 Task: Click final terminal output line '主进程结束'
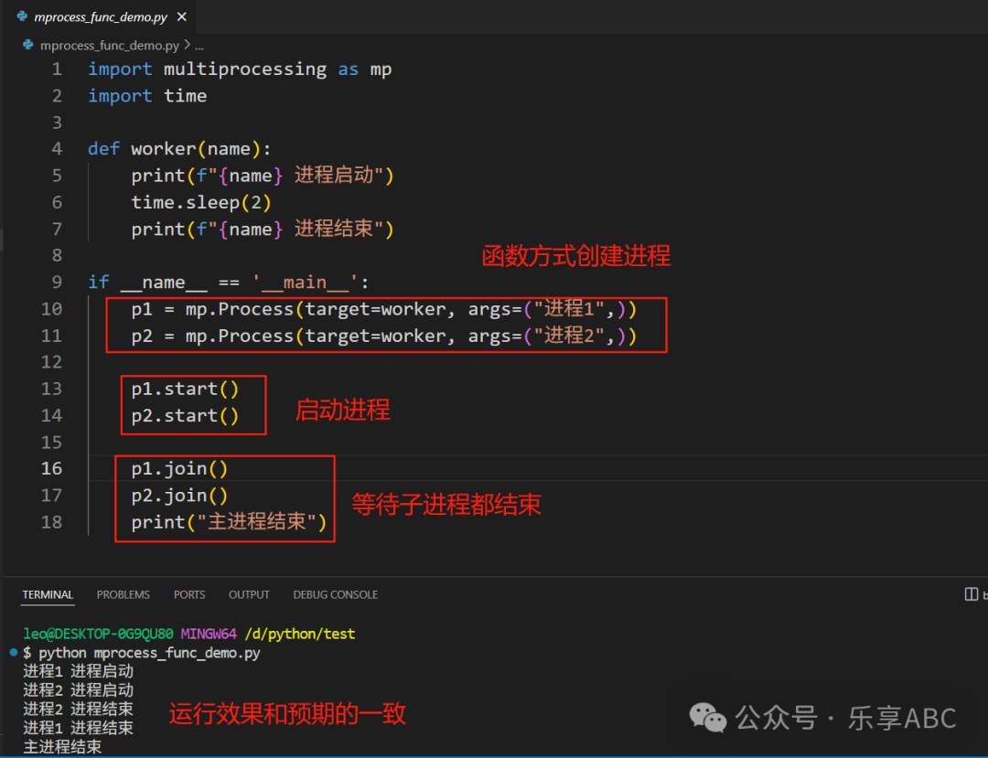[62, 747]
